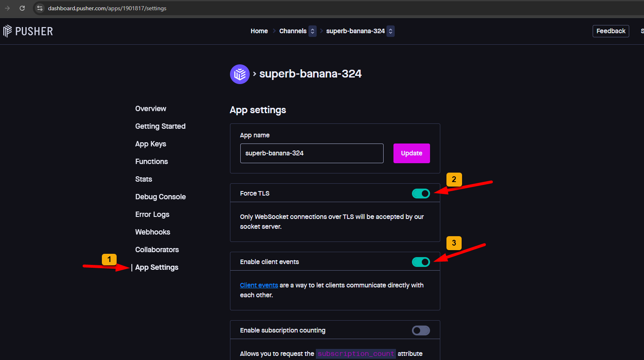Open the Feedback button

tap(611, 31)
